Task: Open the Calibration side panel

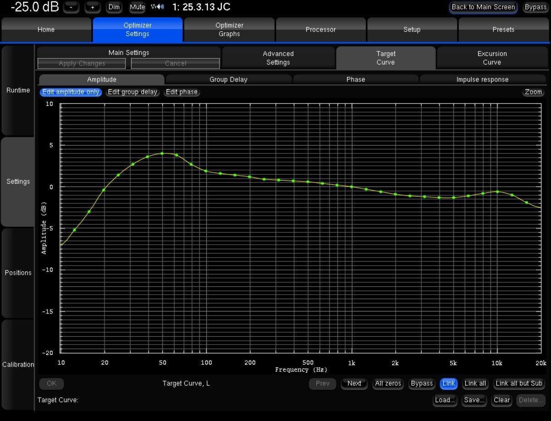Action: tap(18, 365)
